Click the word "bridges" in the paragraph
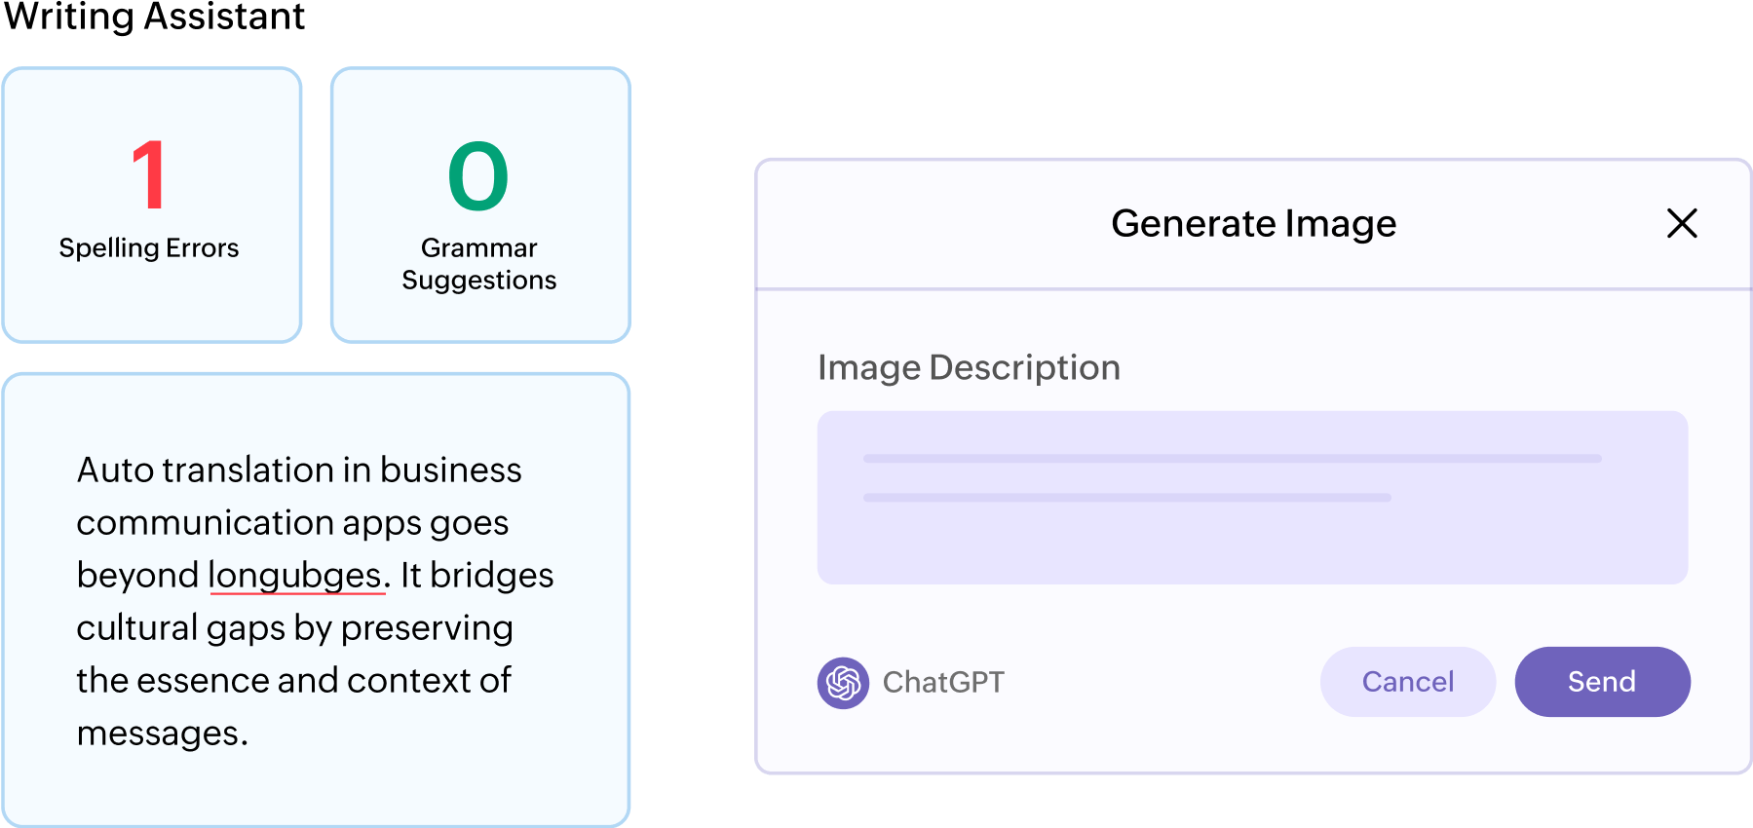Viewport: 1753px width, 828px height. [491, 576]
